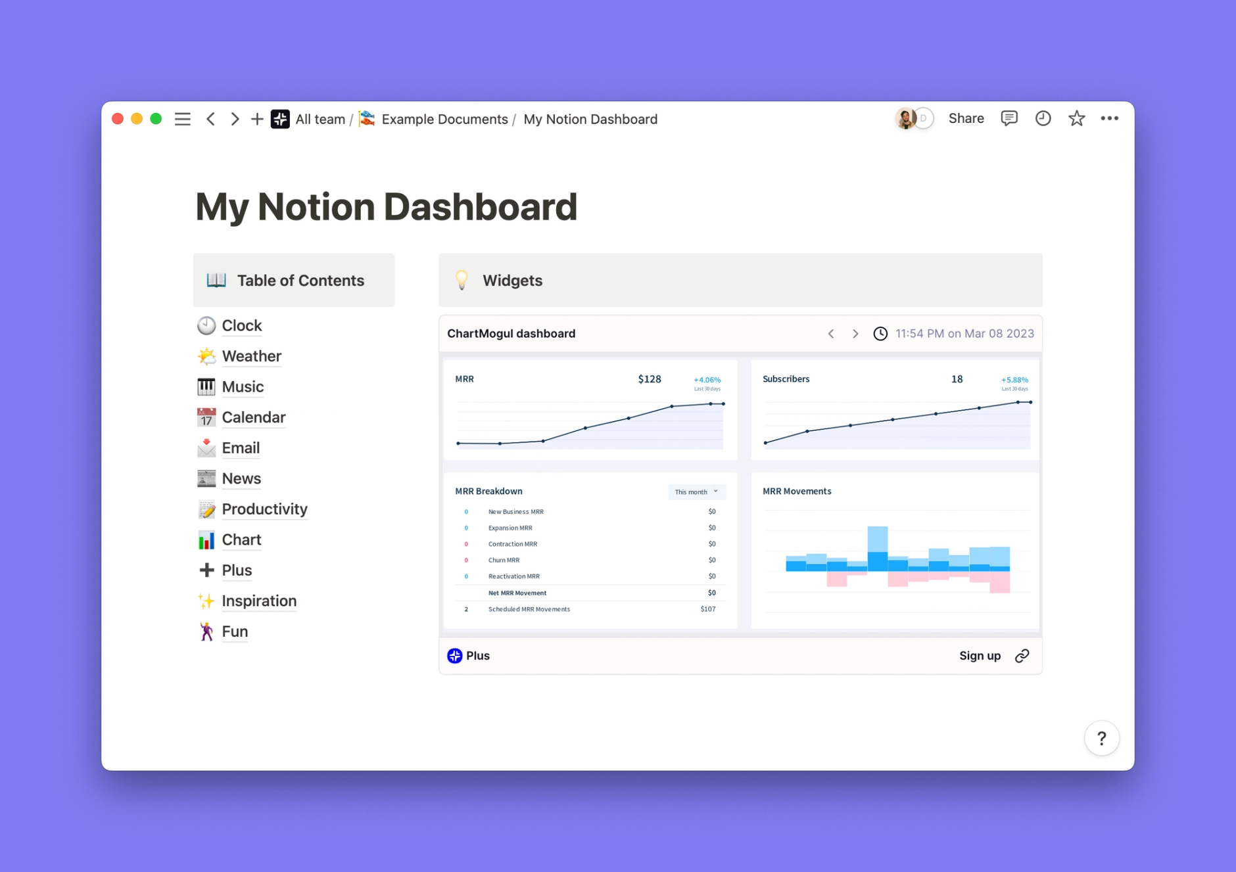Screen dimensions: 1236x872
Task: Click the ChartMogul dashboard title
Action: pyautogui.click(x=511, y=334)
